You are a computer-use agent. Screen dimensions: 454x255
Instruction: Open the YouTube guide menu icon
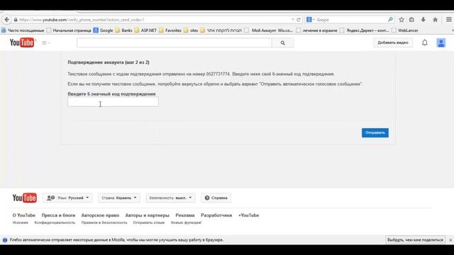45,42
